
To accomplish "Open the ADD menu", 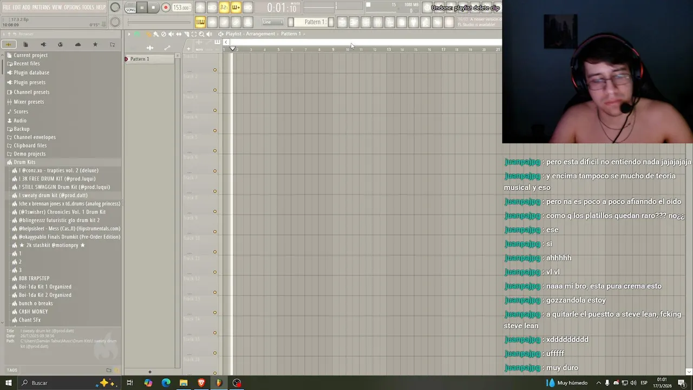I will click(26, 7).
